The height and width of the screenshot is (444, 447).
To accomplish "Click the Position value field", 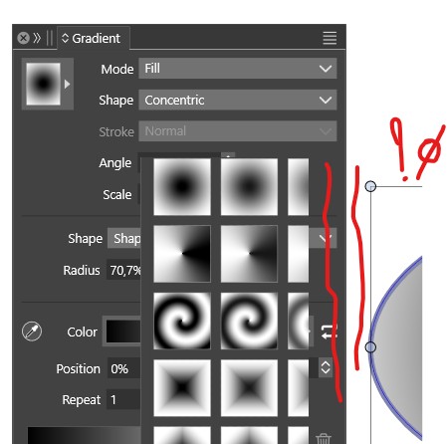I will click(x=124, y=368).
